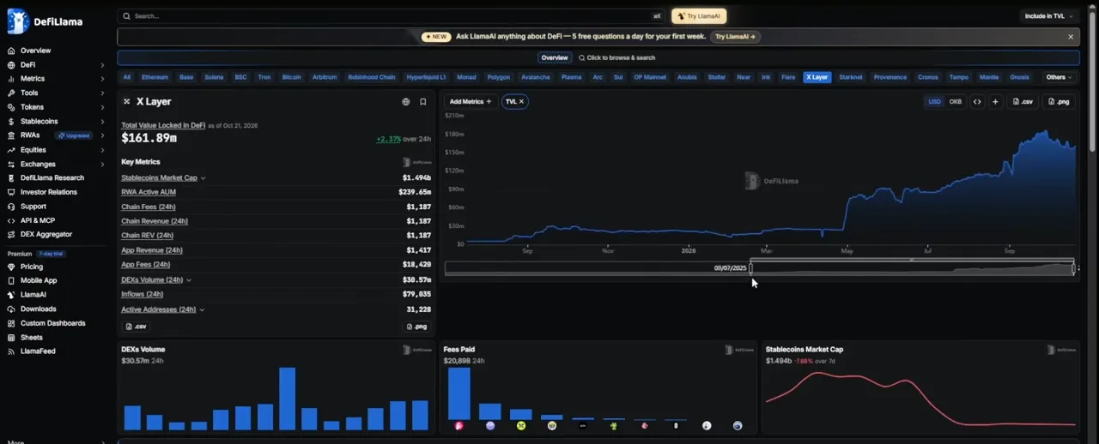Viewport: 1099px width, 444px height.
Task: Switch chart denomination to OKB
Action: coord(955,101)
